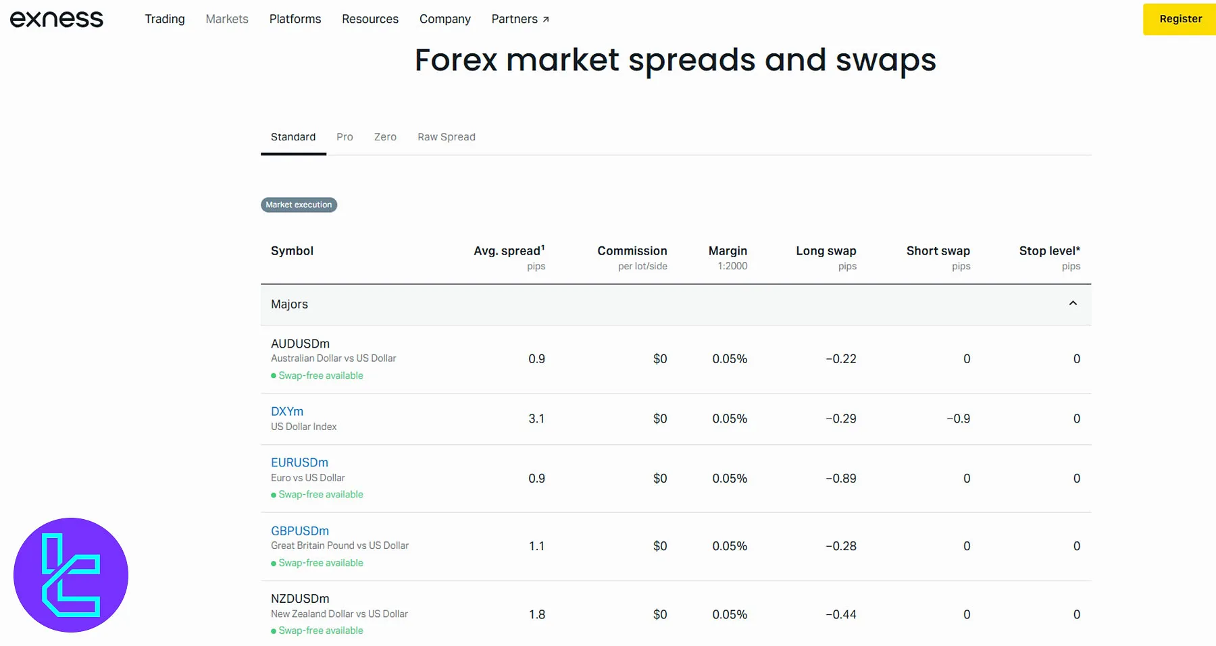This screenshot has height=646, width=1216.
Task: Click Swap-free available under AUDUSDm
Action: coord(320,375)
